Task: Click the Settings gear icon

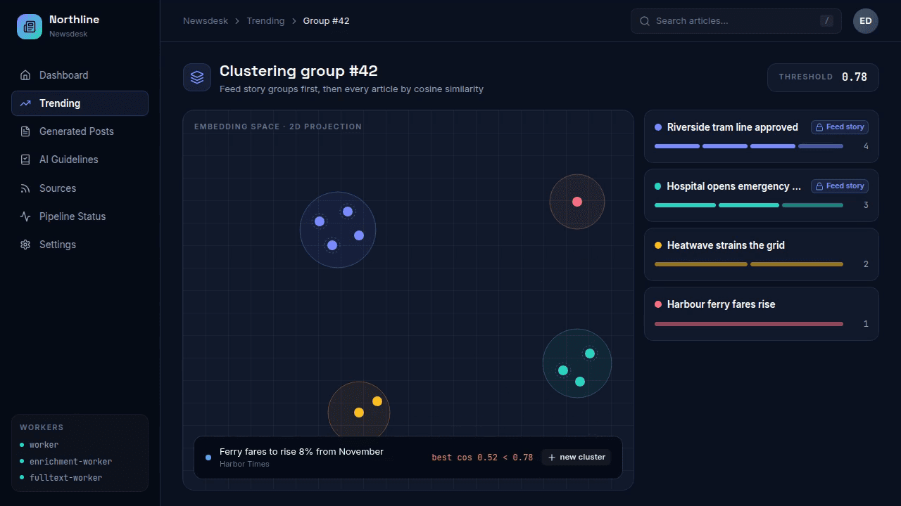Action: (25, 245)
